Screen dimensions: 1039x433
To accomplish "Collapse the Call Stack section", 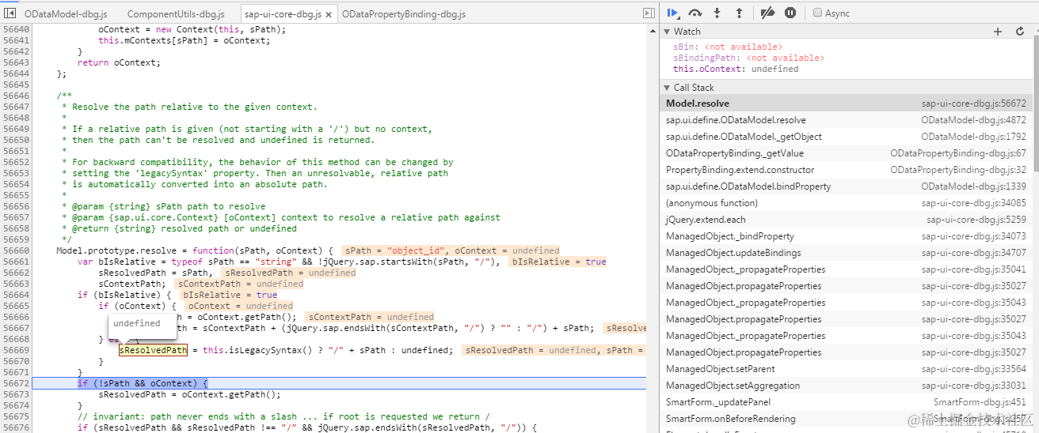I will [667, 88].
